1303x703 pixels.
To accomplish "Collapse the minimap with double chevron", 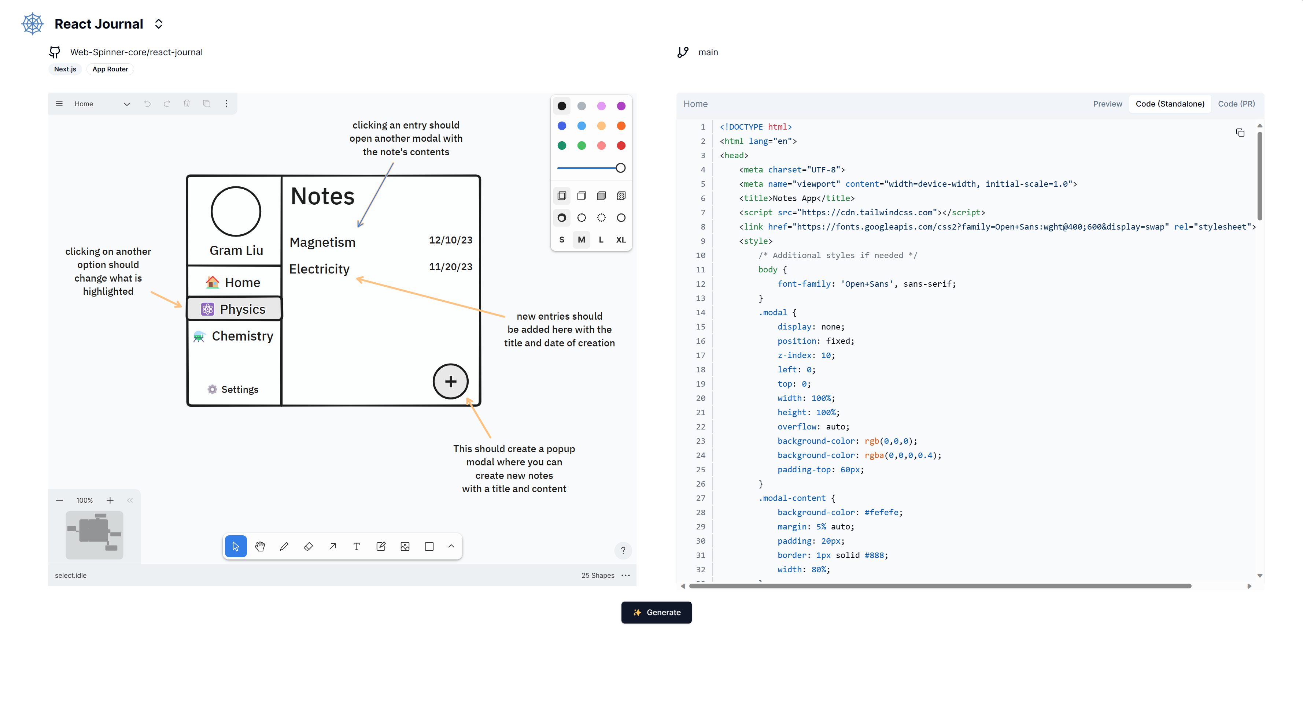I will pos(130,500).
